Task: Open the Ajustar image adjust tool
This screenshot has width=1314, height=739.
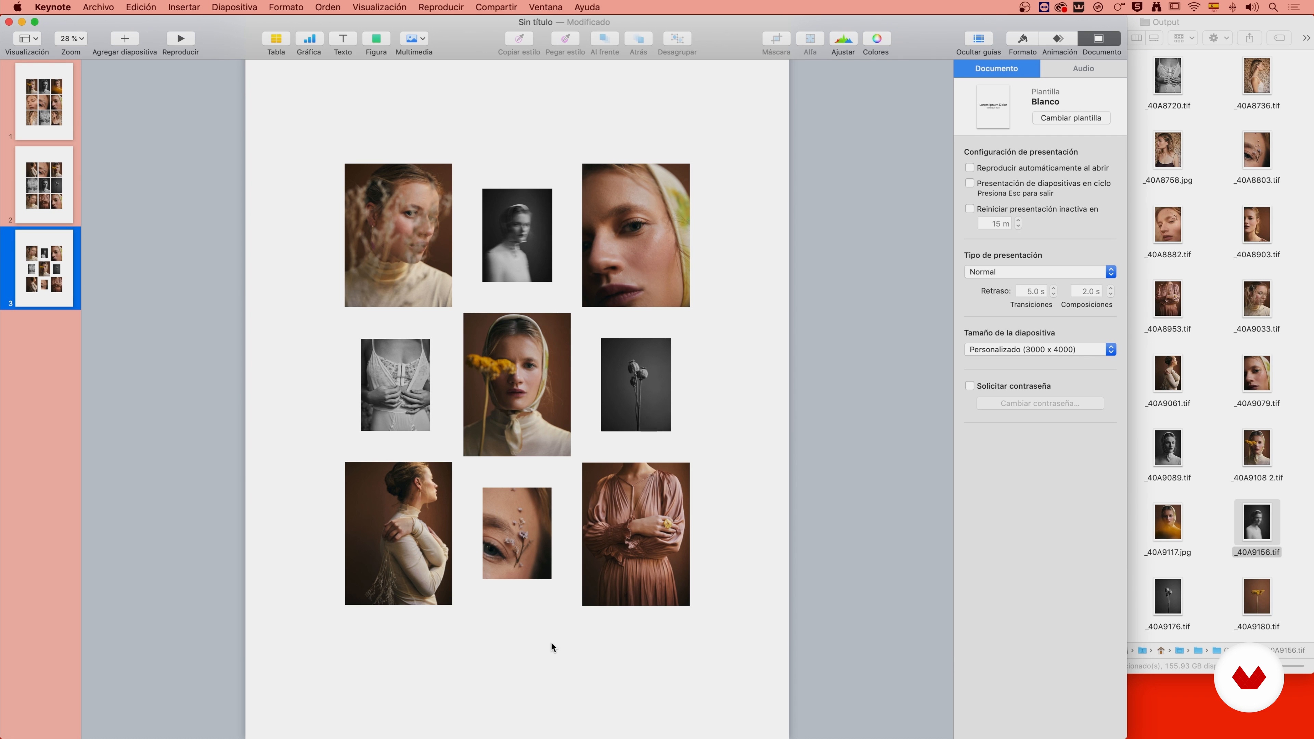Action: click(843, 39)
